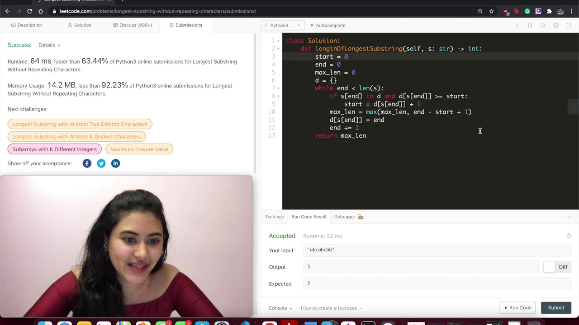Click the 'd[s[end]] = end' code line
The height and width of the screenshot is (325, 579).
click(x=357, y=120)
